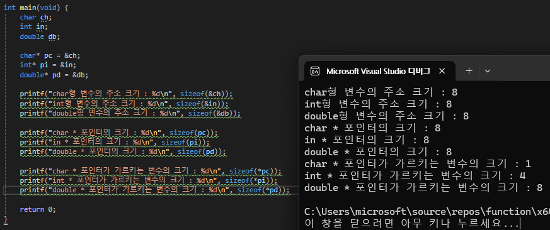Click the console icon on the terminal tab
The width and height of the screenshot is (550, 230).
point(314,71)
